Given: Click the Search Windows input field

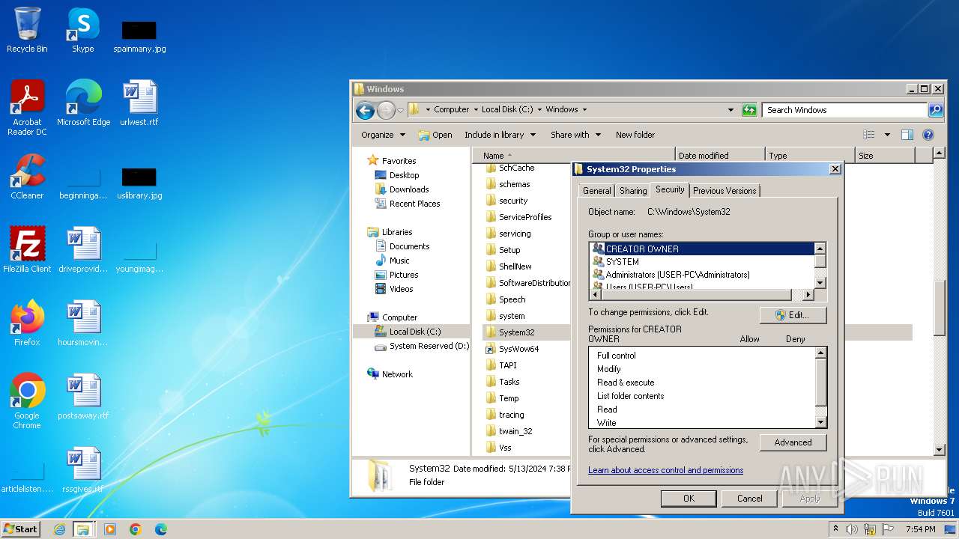Looking at the screenshot, I should 844,110.
